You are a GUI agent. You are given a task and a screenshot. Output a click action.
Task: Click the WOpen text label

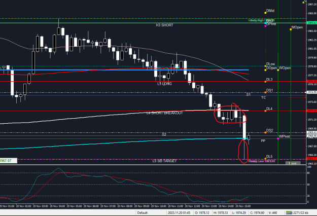point(285,68)
